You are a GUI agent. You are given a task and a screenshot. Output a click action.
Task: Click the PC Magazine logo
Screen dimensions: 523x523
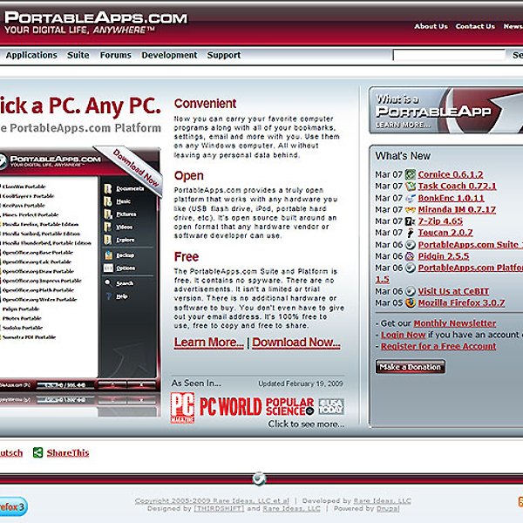pyautogui.click(x=182, y=408)
